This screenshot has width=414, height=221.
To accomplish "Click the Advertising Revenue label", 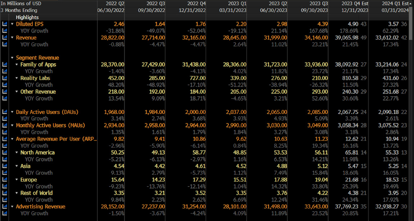I will [x=41, y=207].
